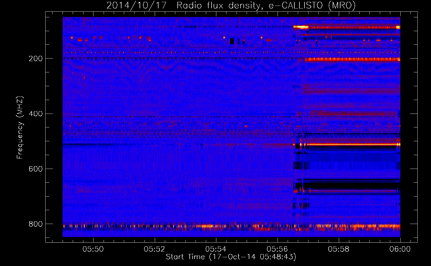Select the 400 frequency tick label
This screenshot has height=266, width=431.
pyautogui.click(x=36, y=114)
